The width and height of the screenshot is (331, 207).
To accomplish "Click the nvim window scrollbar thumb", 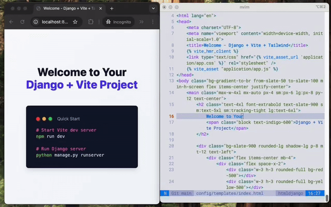I will (326, 197).
